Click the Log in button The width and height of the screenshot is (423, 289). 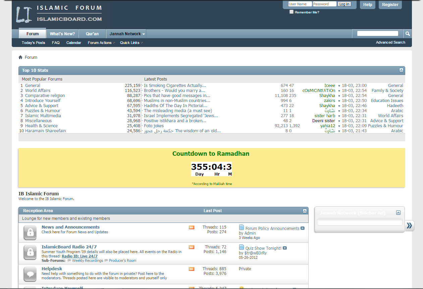(x=344, y=4)
